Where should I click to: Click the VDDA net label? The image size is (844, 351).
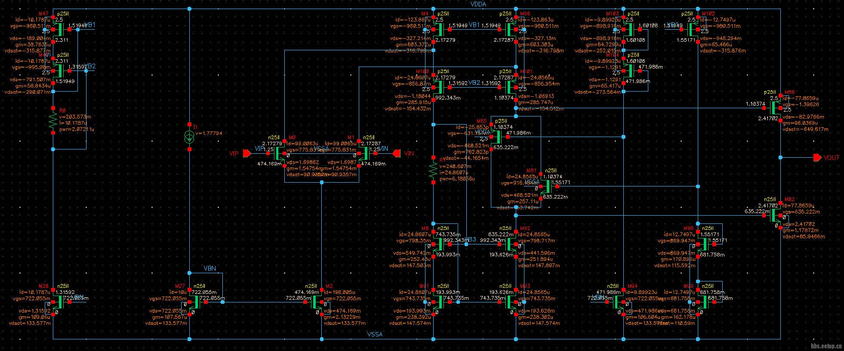click(x=478, y=4)
